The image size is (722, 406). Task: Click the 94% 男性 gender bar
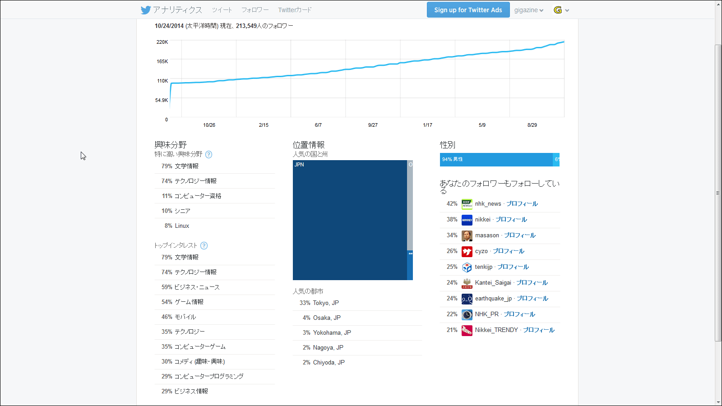pos(496,160)
